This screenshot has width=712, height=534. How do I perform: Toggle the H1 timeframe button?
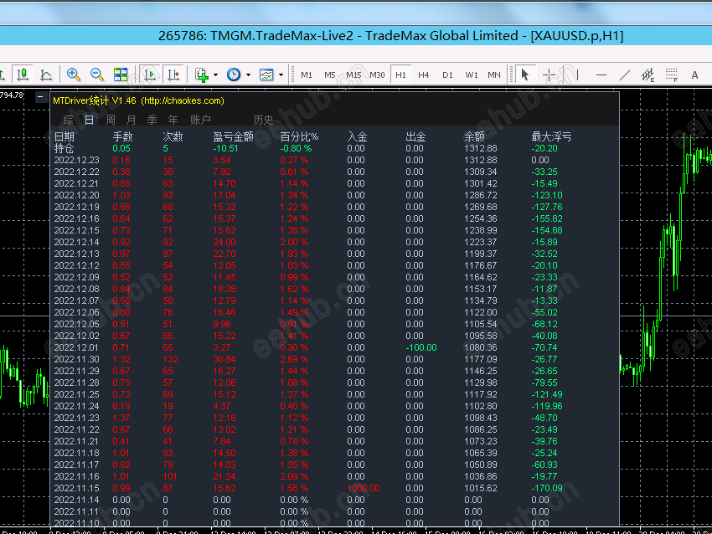coord(400,74)
